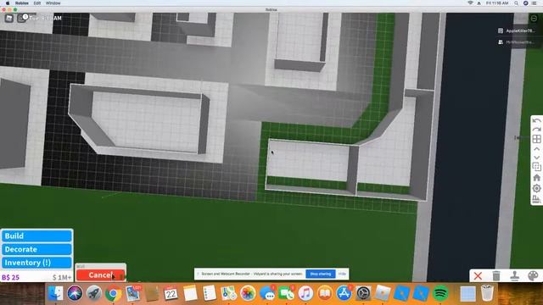Screen dimensions: 543x305
Task: Open Launchpad rocket from the dock
Action: coord(93,293)
